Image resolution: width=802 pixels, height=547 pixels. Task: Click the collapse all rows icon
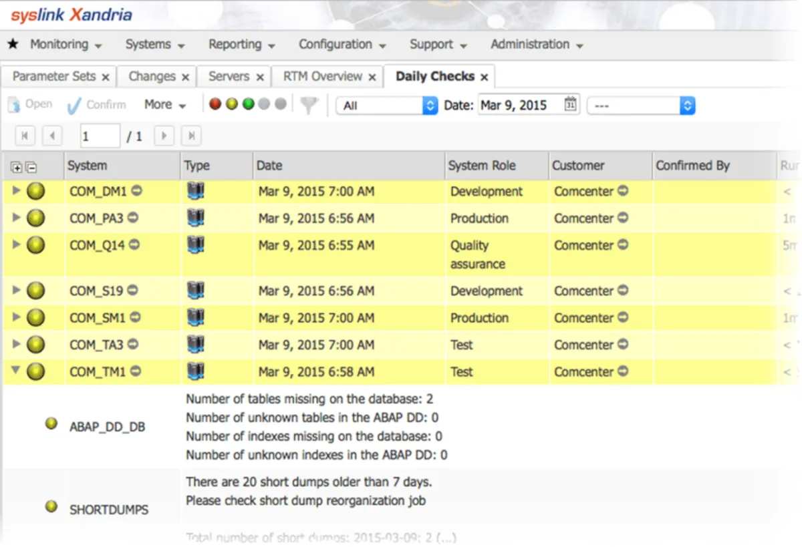(x=31, y=167)
